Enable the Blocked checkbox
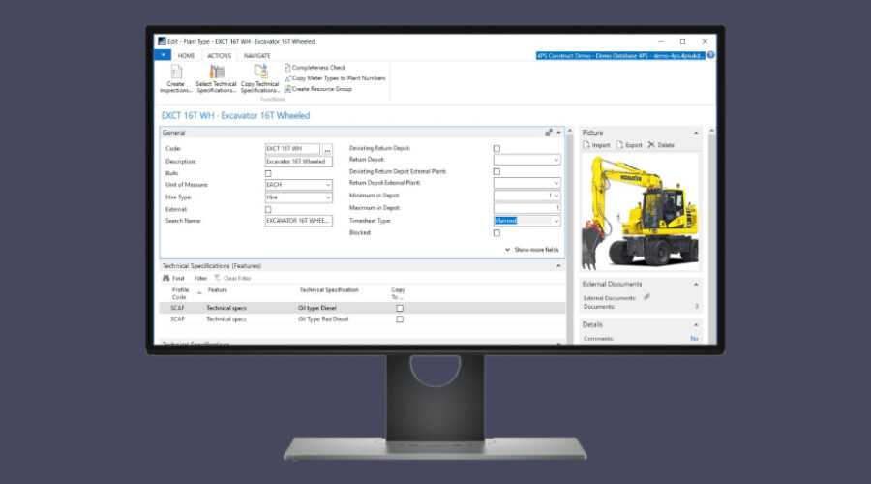 point(497,233)
